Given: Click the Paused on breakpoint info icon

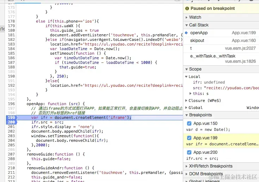Looking at the screenshot, I should pos(187,8).
